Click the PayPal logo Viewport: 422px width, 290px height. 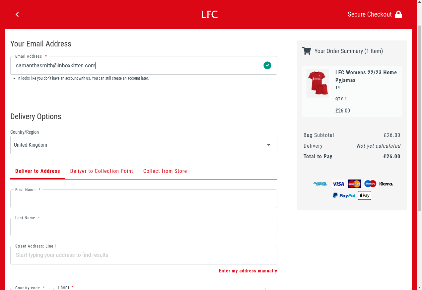pyautogui.click(x=344, y=195)
